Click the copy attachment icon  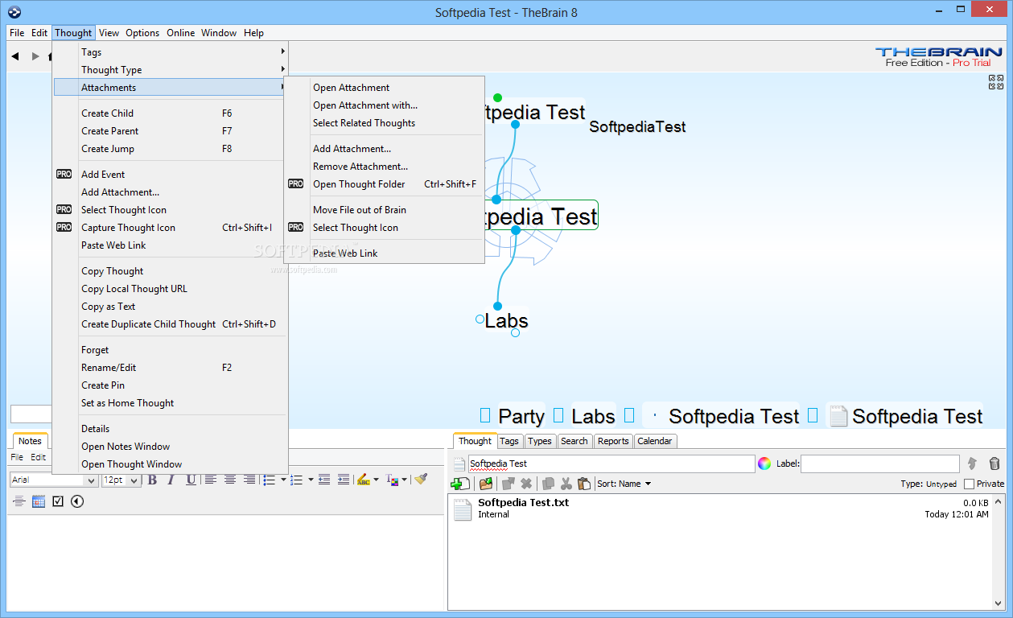[x=548, y=484]
